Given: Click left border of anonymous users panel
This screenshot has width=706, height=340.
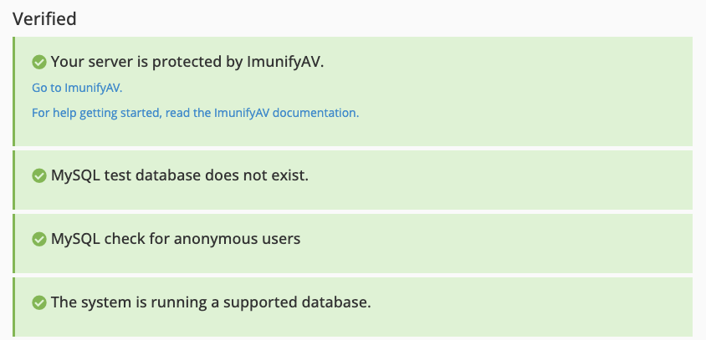Looking at the screenshot, I should click(x=14, y=242).
